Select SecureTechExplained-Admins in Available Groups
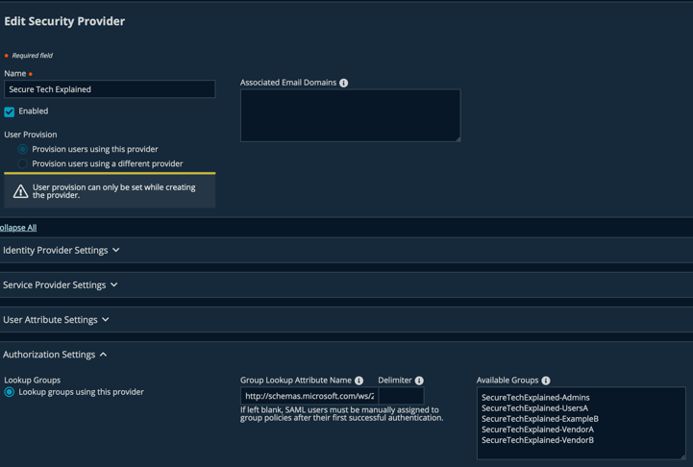Viewport: 693px width, 467px height. pyautogui.click(x=535, y=397)
